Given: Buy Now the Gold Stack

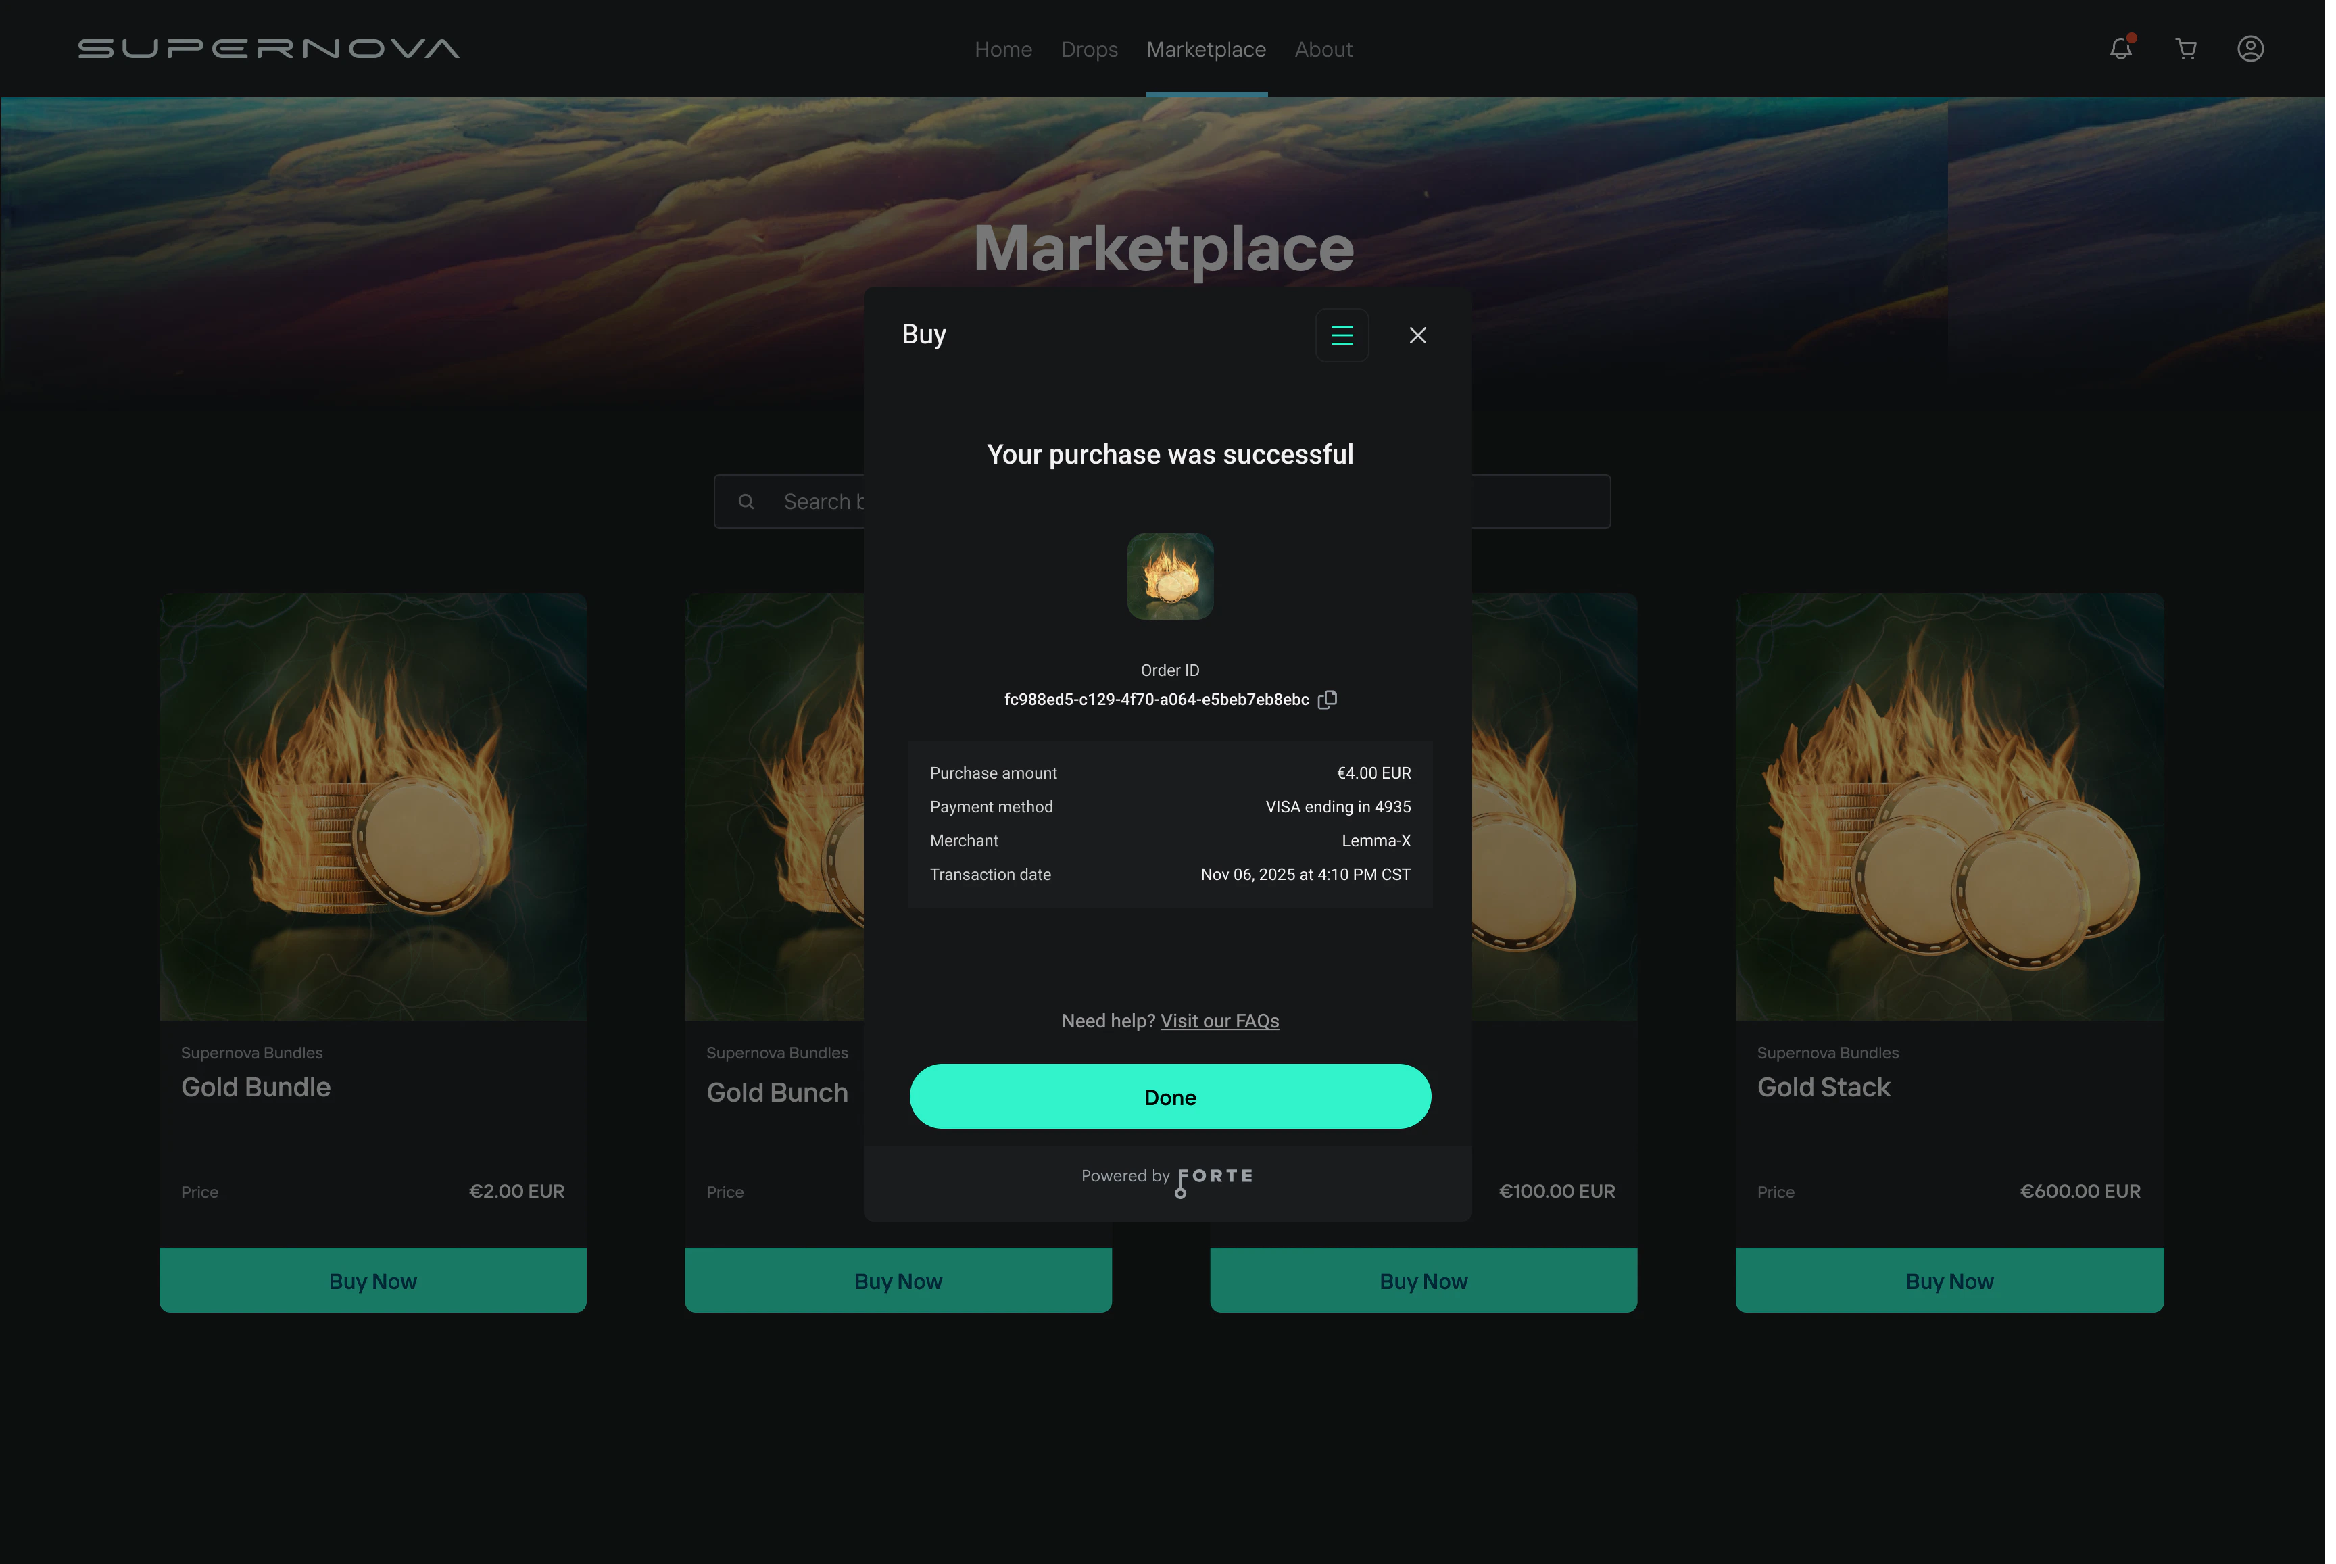Looking at the screenshot, I should coord(1949,1281).
